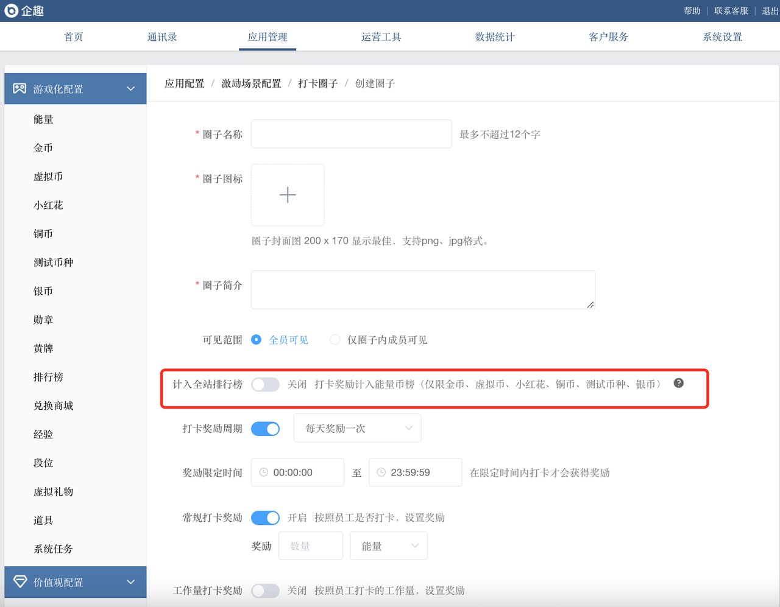
Task: Switch to 应用管理 tab
Action: 268,37
